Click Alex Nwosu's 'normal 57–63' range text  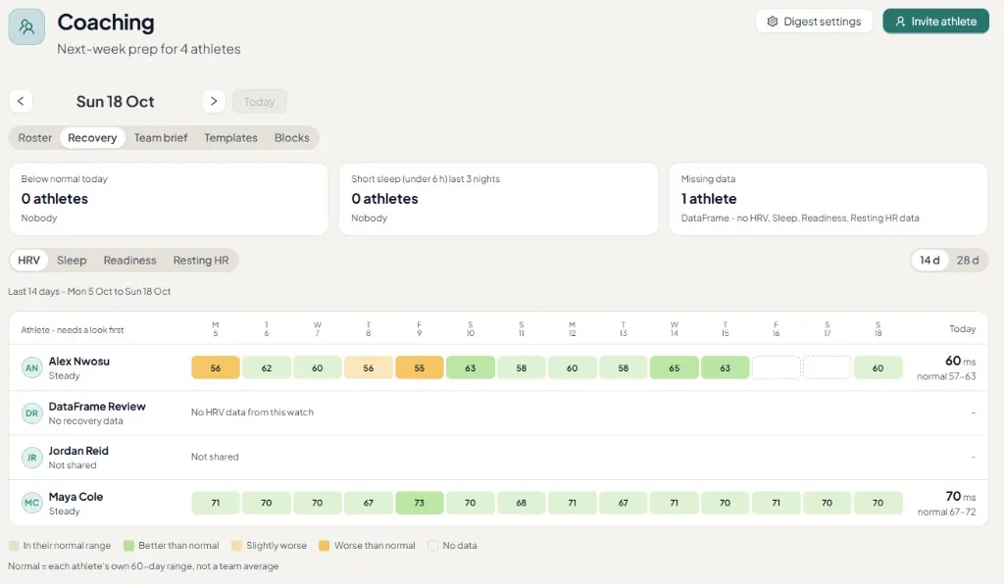[x=946, y=376]
